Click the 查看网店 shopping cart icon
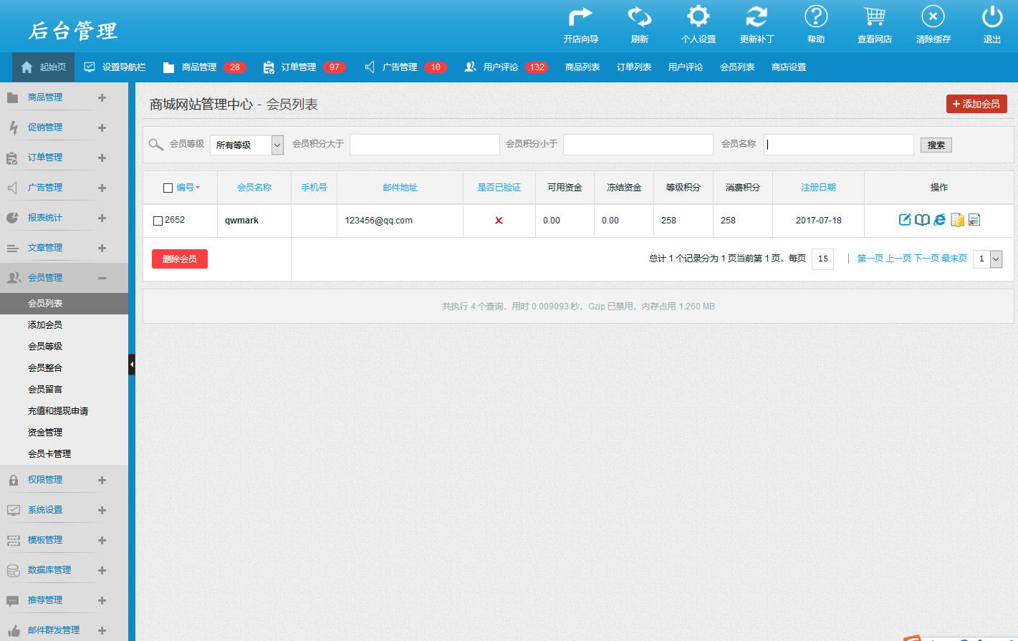This screenshot has height=641, width=1018. pos(875,16)
